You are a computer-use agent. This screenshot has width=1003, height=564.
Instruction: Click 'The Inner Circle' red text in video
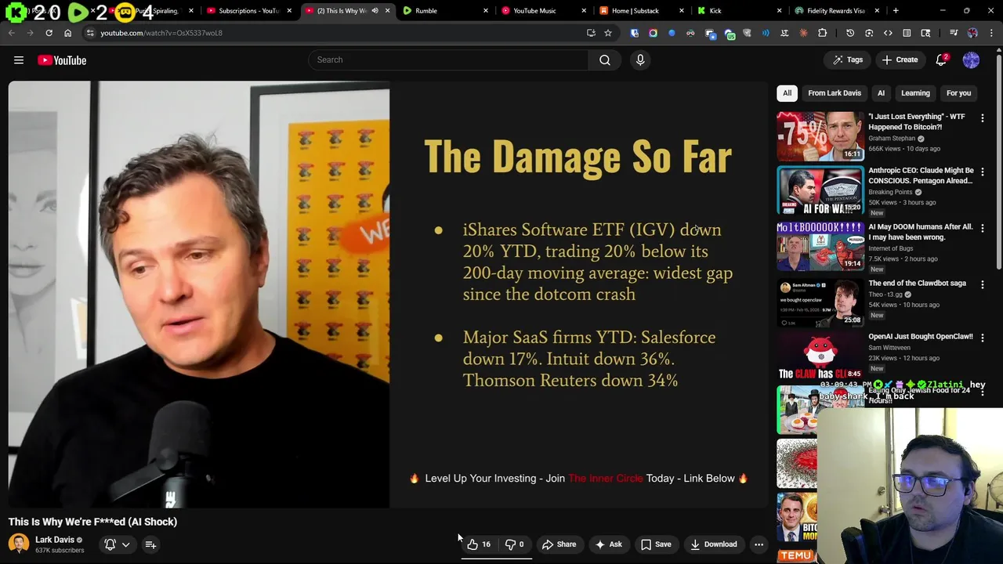[x=605, y=478]
